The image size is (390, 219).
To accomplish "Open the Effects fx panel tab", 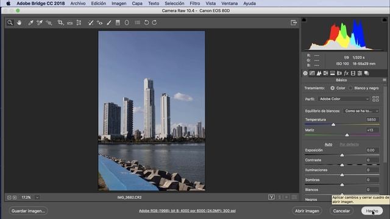I will click(x=346, y=73).
